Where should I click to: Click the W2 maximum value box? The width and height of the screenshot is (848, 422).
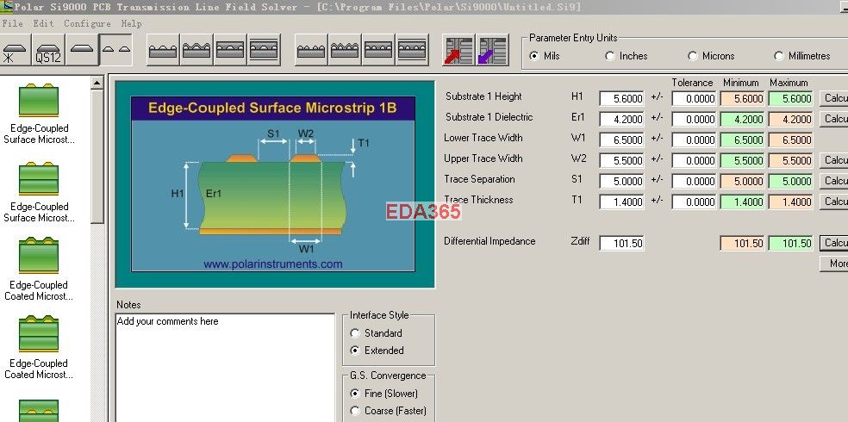pos(790,160)
